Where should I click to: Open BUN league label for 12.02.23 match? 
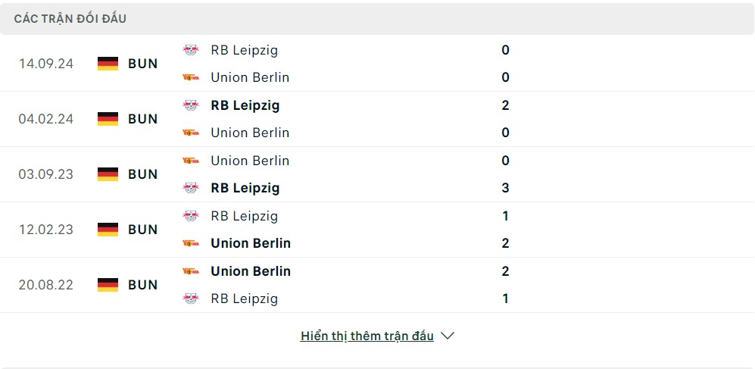(143, 230)
